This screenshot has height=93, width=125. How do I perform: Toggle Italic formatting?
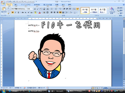pos(15,12)
